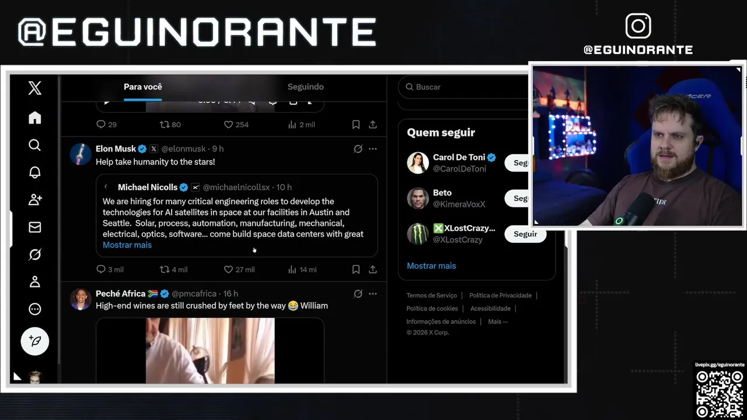
Task: Open XLostCrazy profile name
Action: click(x=464, y=228)
